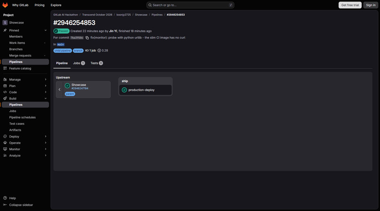This screenshot has height=211, width=380.
Task: Click the Deploy section icon
Action: tap(5, 136)
